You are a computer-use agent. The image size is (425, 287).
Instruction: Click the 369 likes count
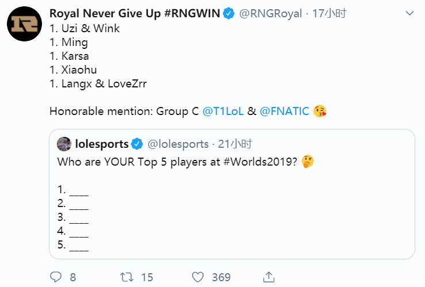[x=221, y=277]
